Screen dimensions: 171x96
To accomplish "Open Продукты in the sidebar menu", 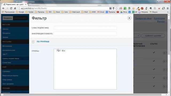I will click(6, 33).
